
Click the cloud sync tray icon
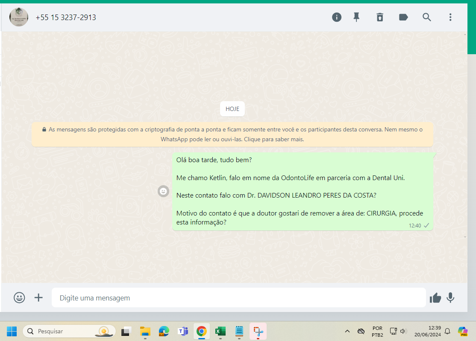tap(361, 331)
